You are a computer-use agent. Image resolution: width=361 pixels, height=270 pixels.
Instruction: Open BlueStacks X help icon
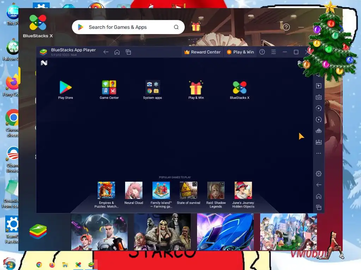286,27
